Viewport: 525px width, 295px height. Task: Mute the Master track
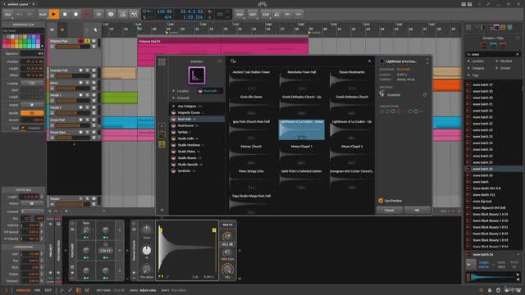point(94,198)
